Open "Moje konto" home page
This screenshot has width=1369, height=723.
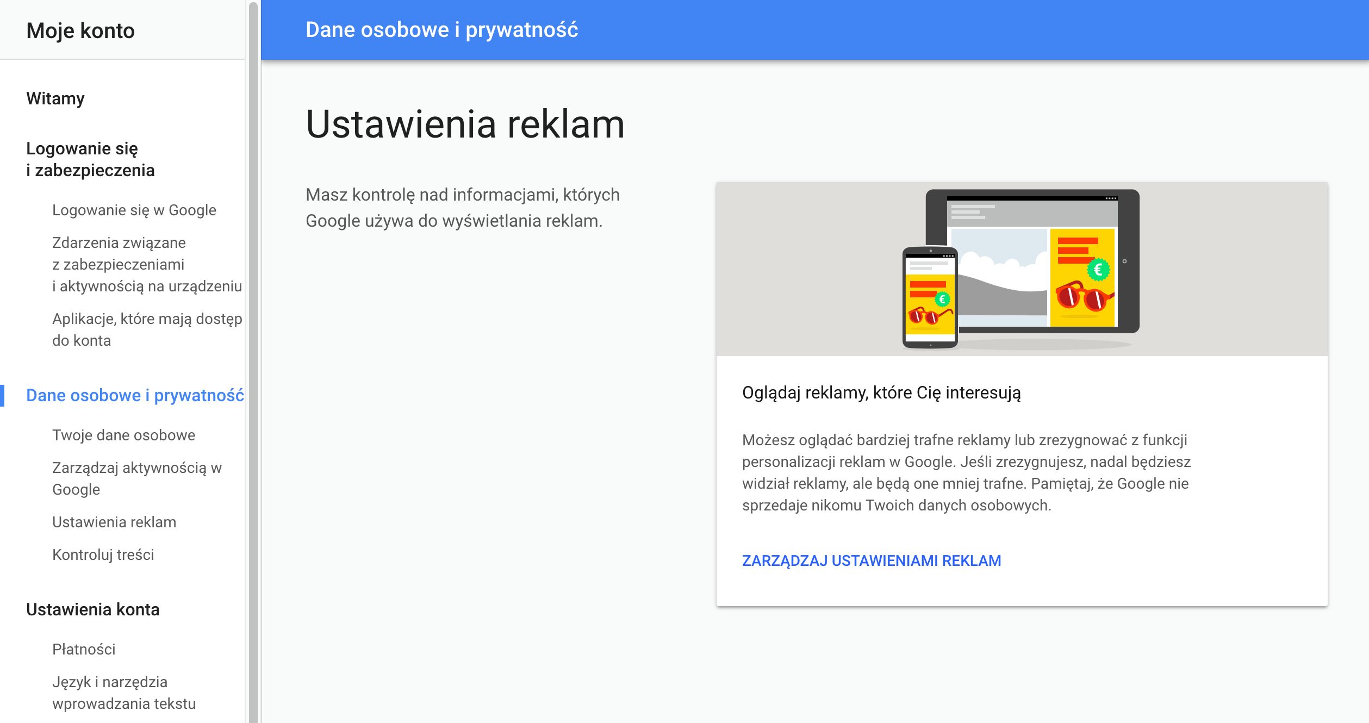coord(80,30)
